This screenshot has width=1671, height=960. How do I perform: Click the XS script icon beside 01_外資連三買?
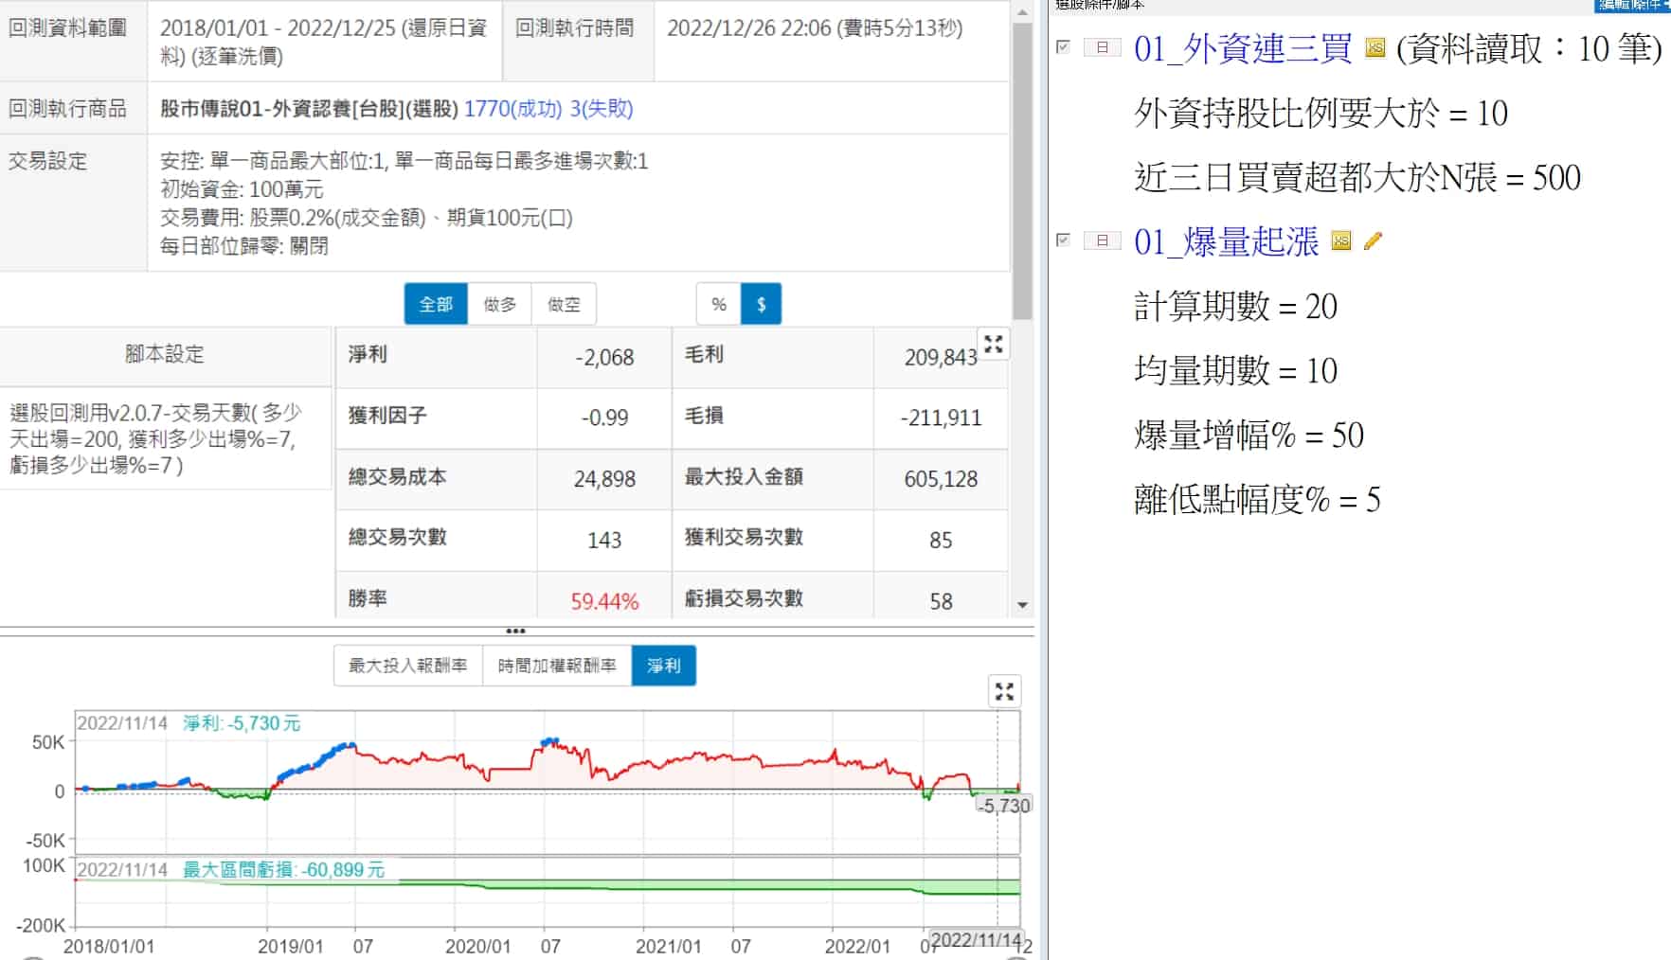point(1375,47)
